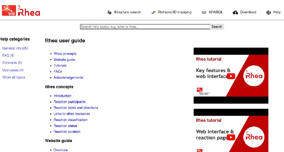Open the Key features tutorial thumbnail title

pyautogui.click(x=213, y=73)
